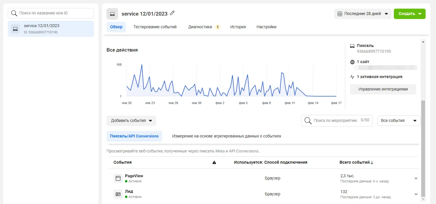This screenshot has height=204, width=436.
Task: Click the PageView event browser icon
Action: [x=118, y=178]
